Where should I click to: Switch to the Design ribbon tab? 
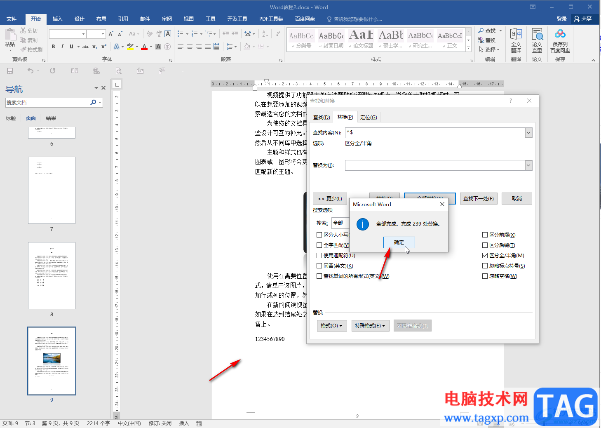pyautogui.click(x=80, y=19)
